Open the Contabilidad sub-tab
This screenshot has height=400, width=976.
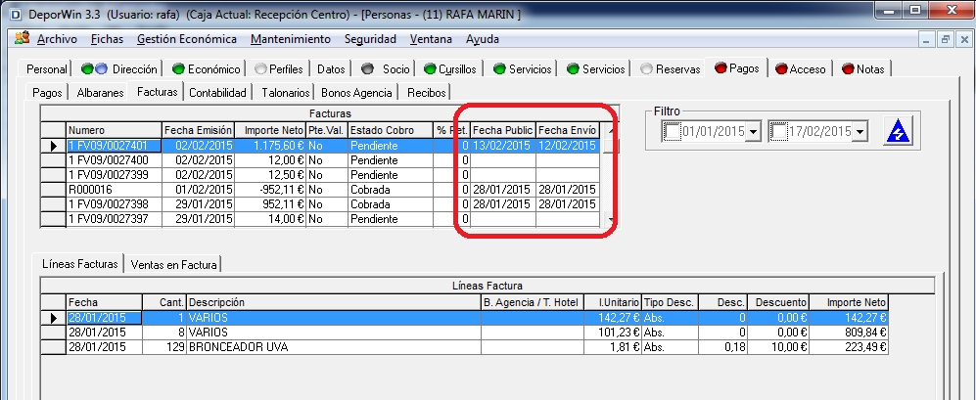(x=218, y=93)
